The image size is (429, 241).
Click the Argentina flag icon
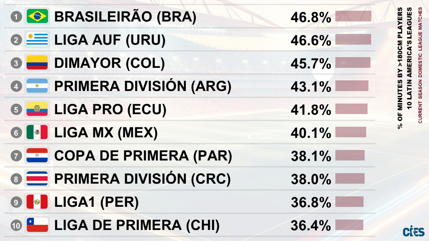37,86
